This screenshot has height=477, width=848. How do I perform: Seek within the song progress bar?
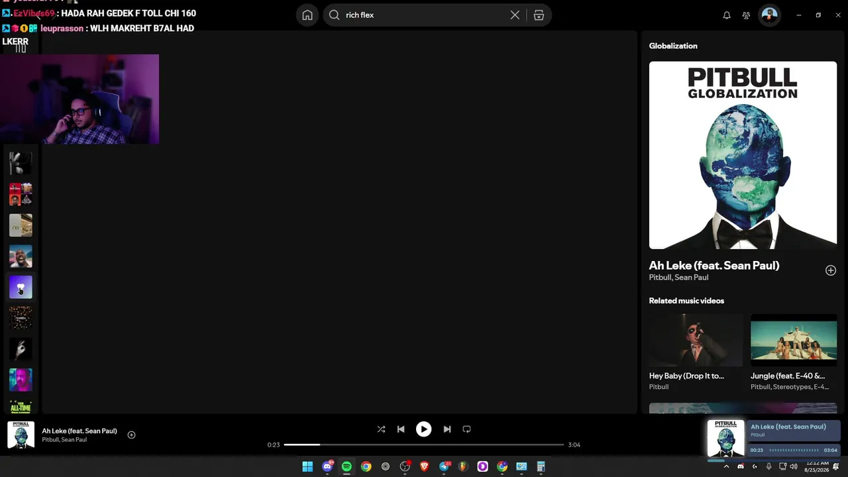[x=424, y=445]
